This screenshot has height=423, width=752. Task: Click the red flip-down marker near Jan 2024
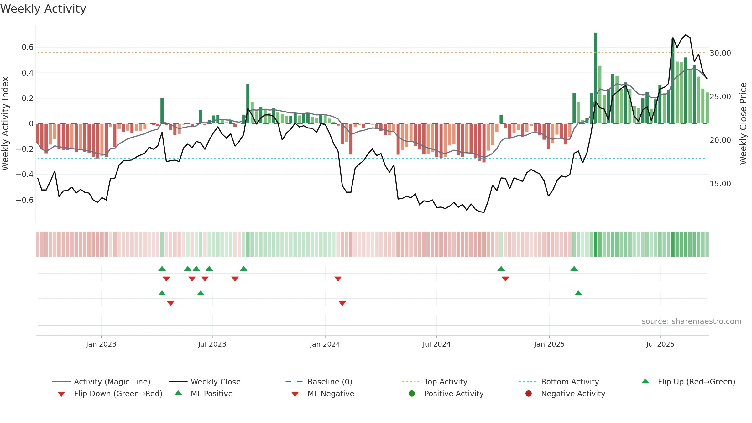[x=338, y=279]
